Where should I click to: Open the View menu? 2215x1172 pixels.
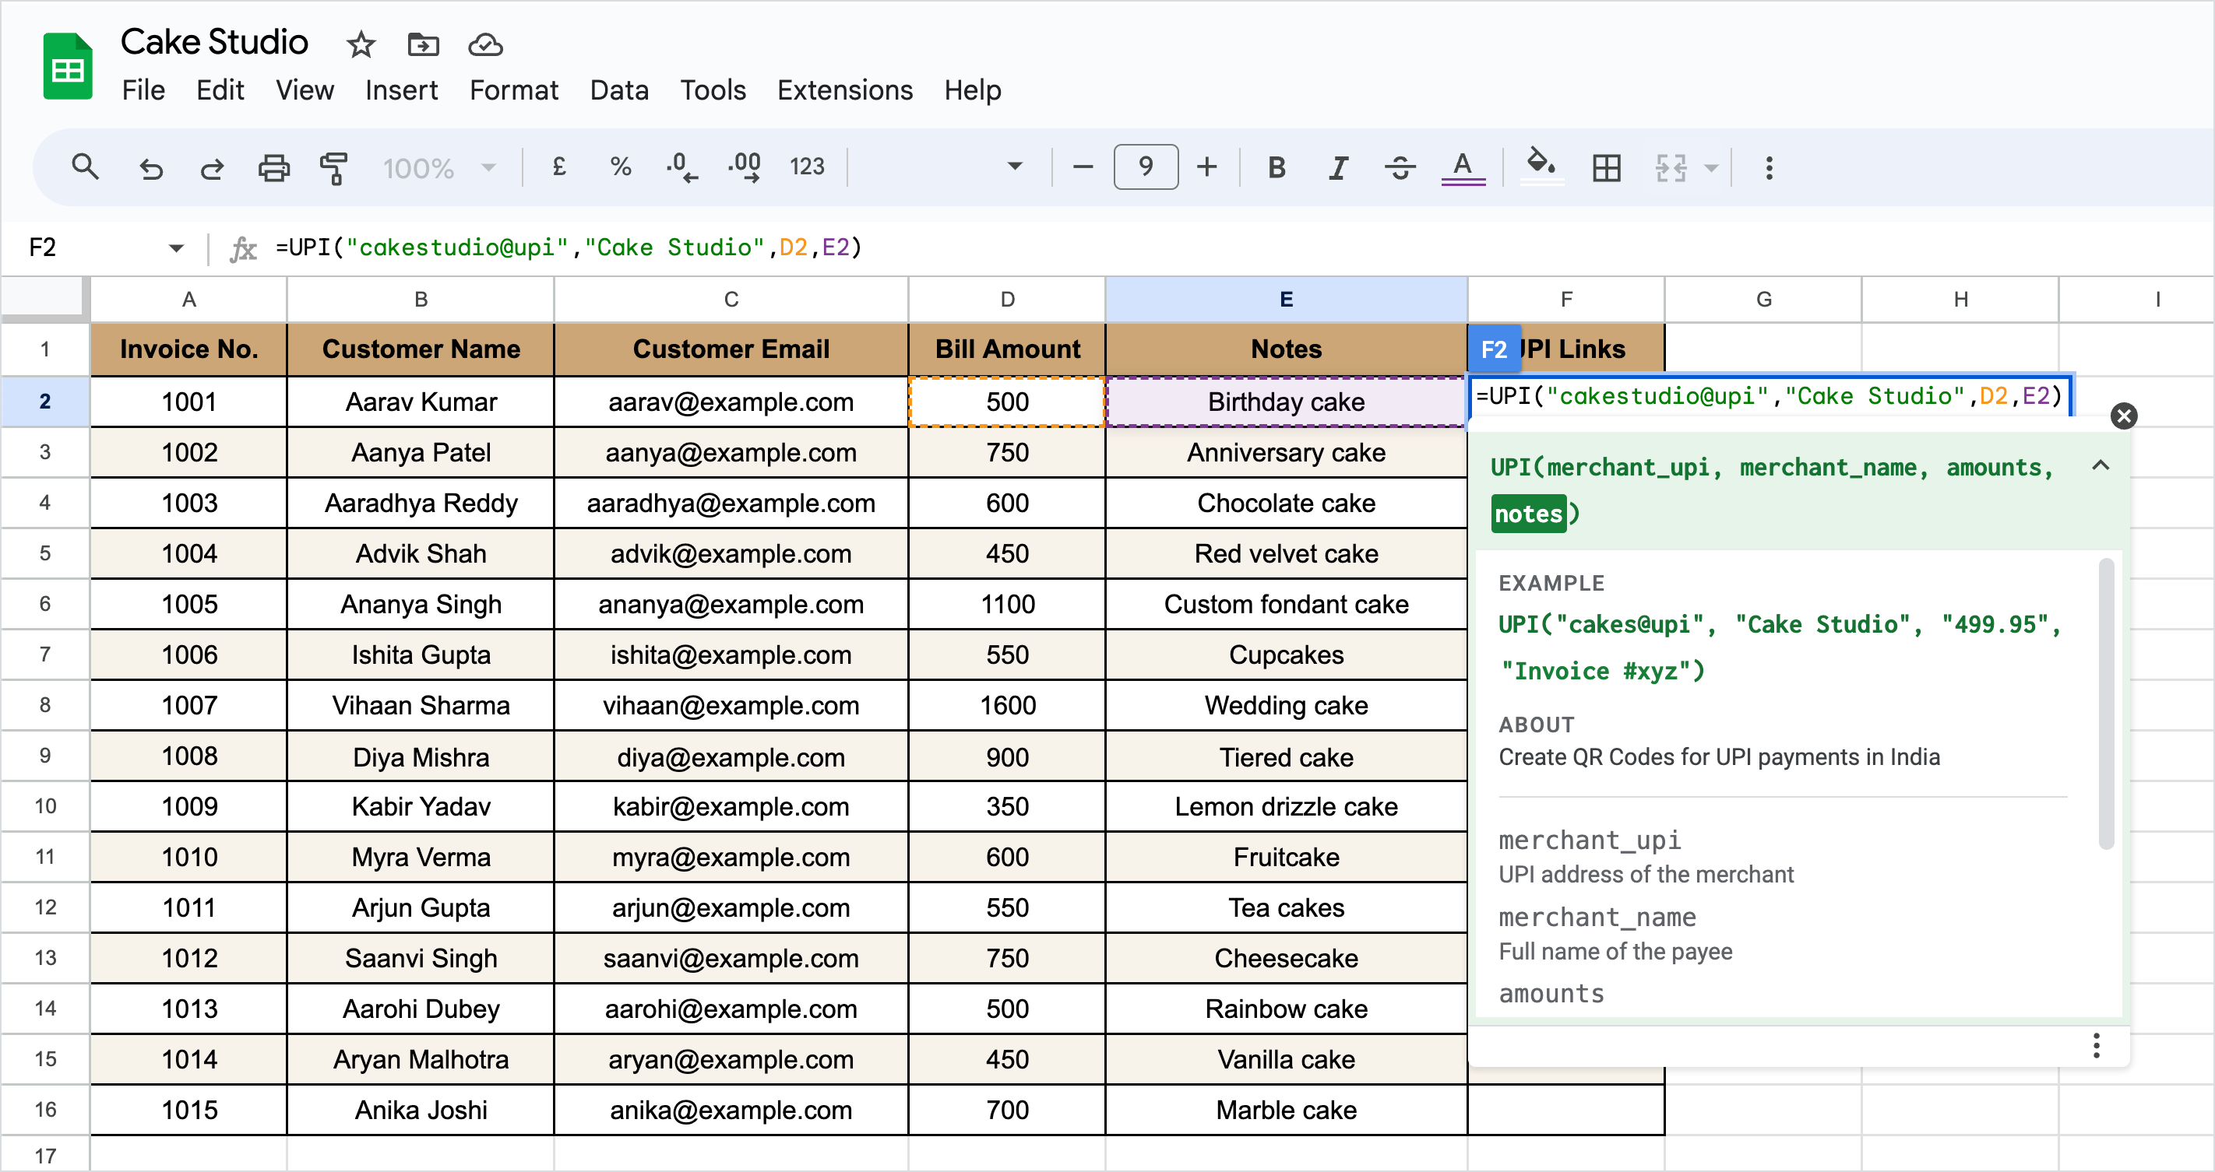(x=305, y=89)
